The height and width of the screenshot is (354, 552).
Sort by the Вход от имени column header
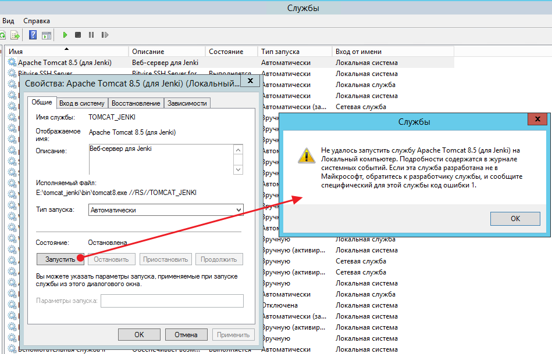pyautogui.click(x=393, y=51)
